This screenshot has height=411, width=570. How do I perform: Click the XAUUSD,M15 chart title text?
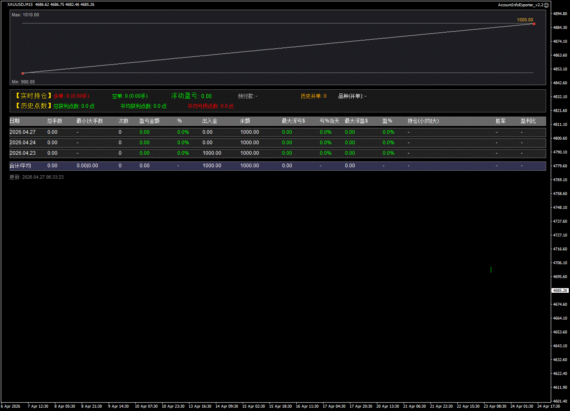[x=21, y=4]
